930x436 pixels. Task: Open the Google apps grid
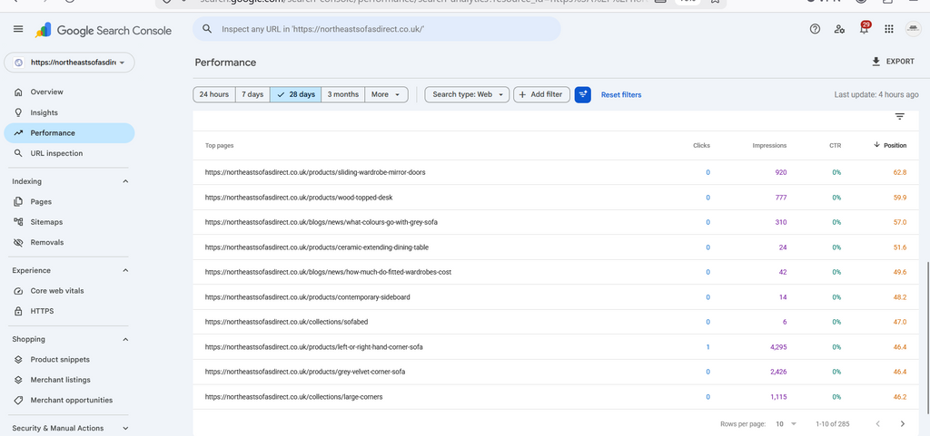click(888, 29)
